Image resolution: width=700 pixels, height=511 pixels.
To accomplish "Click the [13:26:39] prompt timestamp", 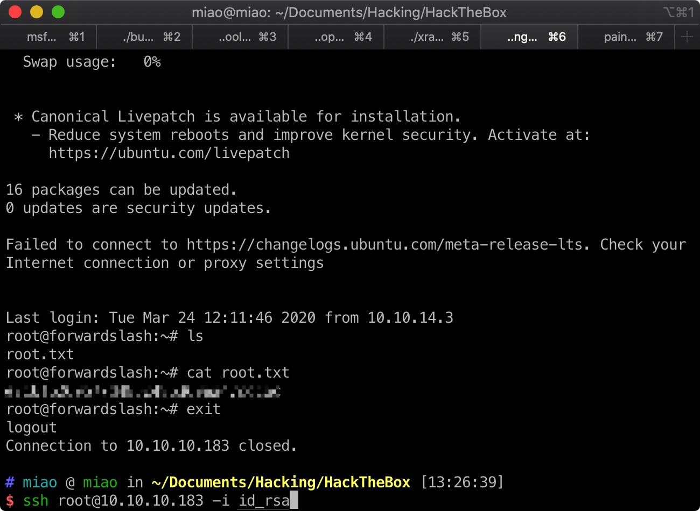I will [x=462, y=482].
